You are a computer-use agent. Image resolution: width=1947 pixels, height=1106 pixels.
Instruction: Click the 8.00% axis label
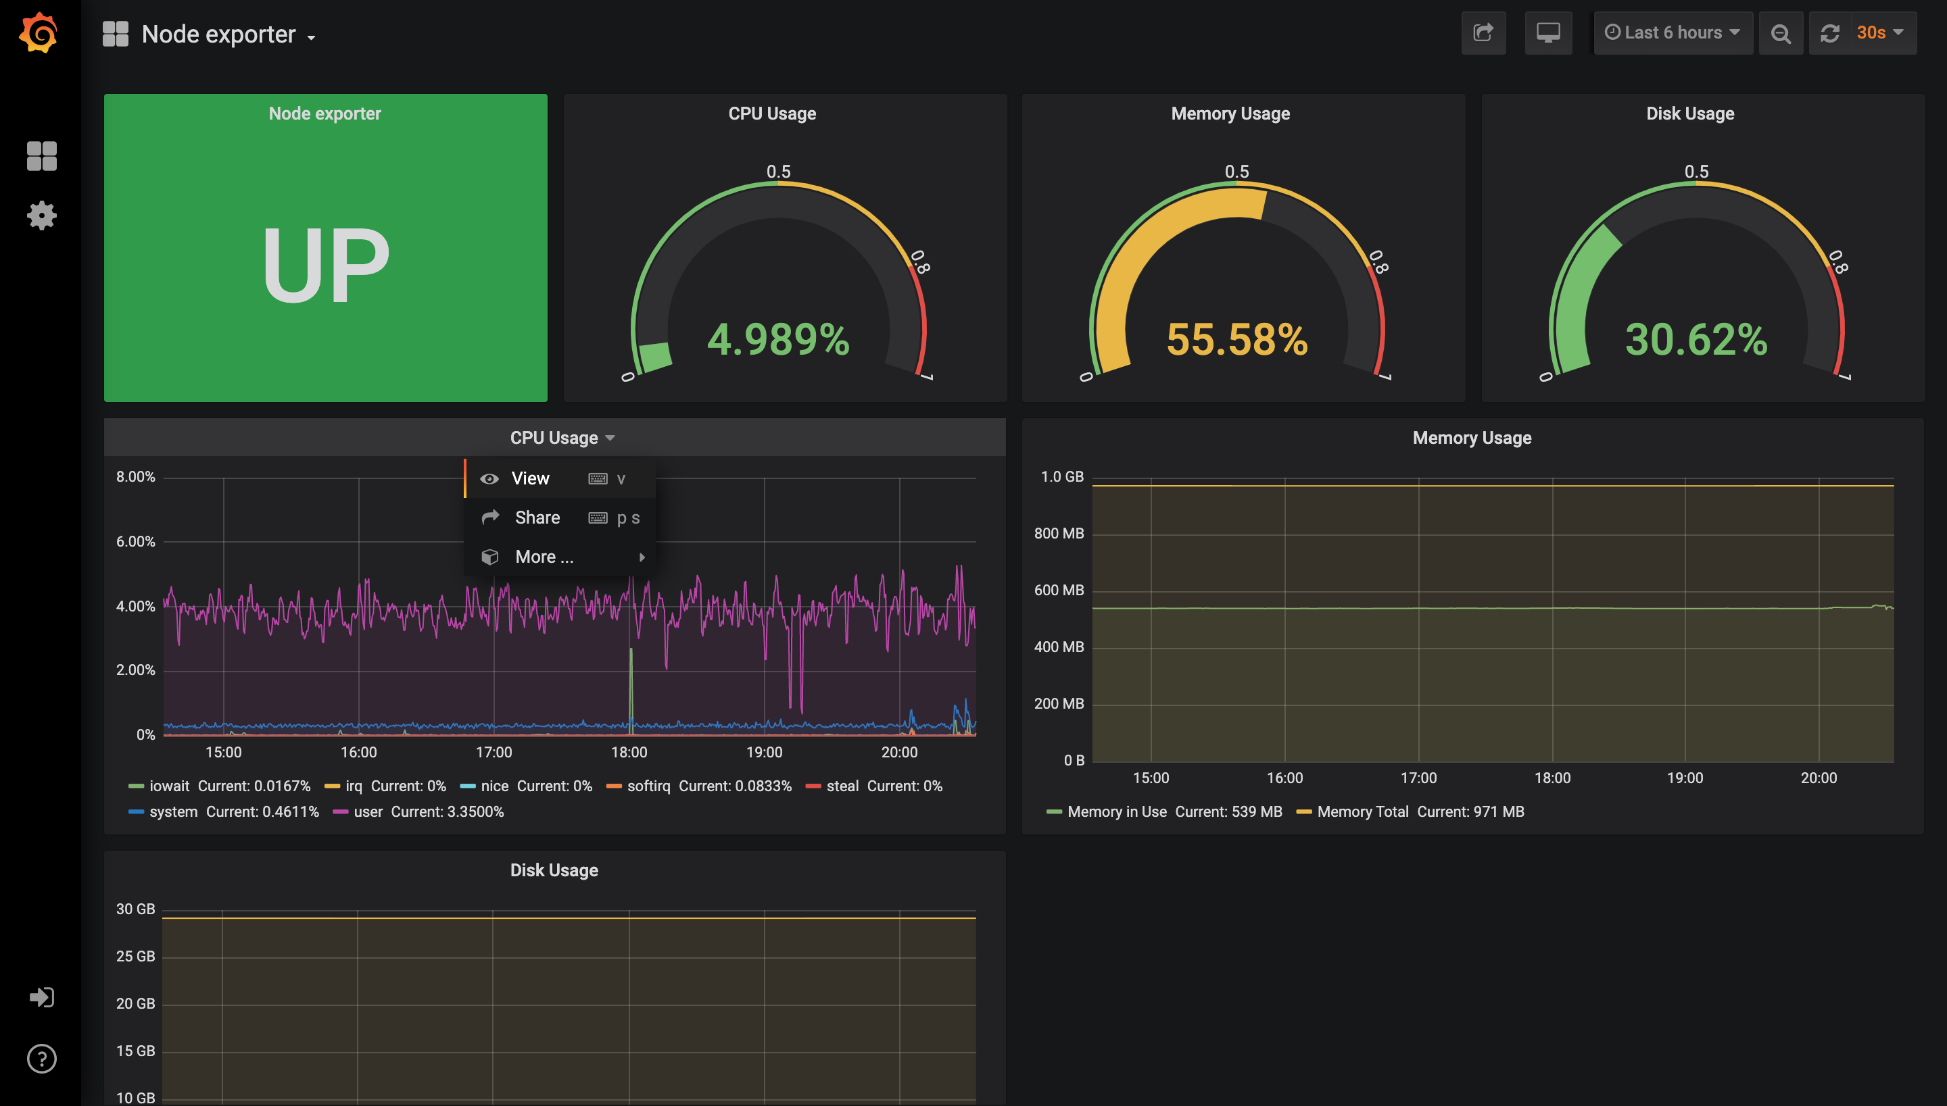coord(135,476)
